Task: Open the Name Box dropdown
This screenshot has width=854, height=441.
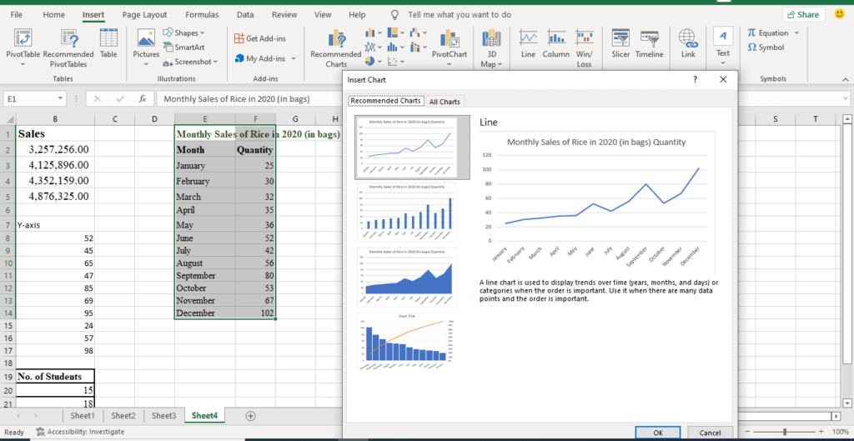Action: pos(60,99)
